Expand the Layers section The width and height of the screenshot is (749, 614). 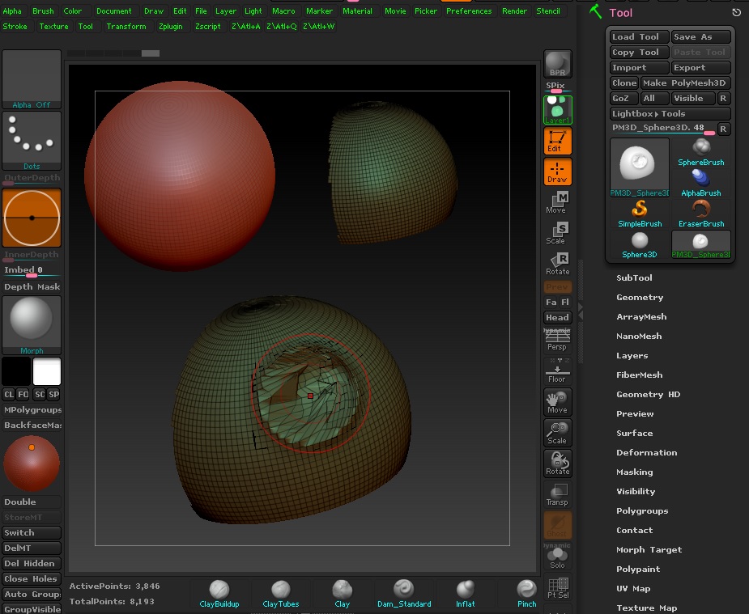[632, 356]
